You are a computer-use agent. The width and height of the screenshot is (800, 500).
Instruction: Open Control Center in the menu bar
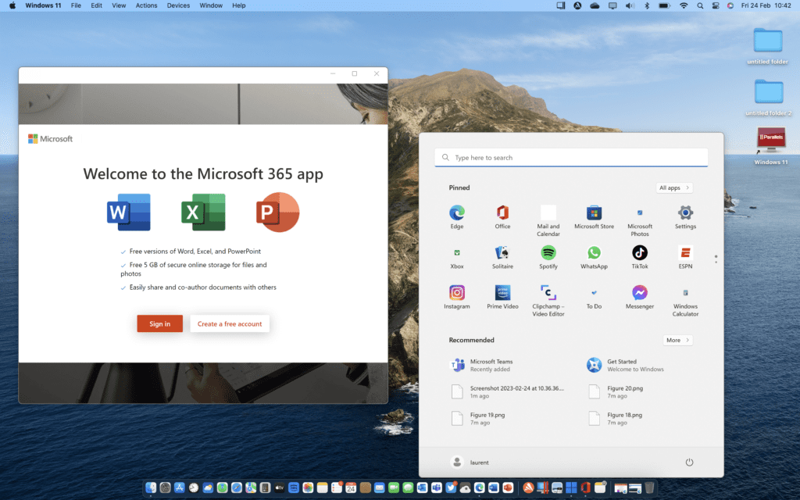tap(716, 5)
